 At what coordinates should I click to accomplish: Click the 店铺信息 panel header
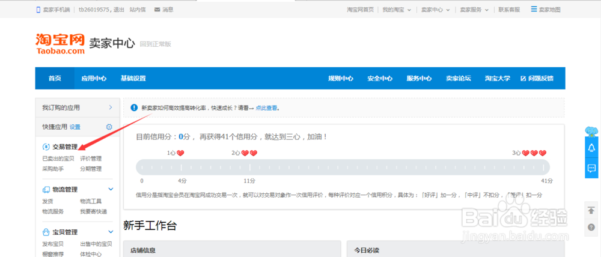coord(232,249)
